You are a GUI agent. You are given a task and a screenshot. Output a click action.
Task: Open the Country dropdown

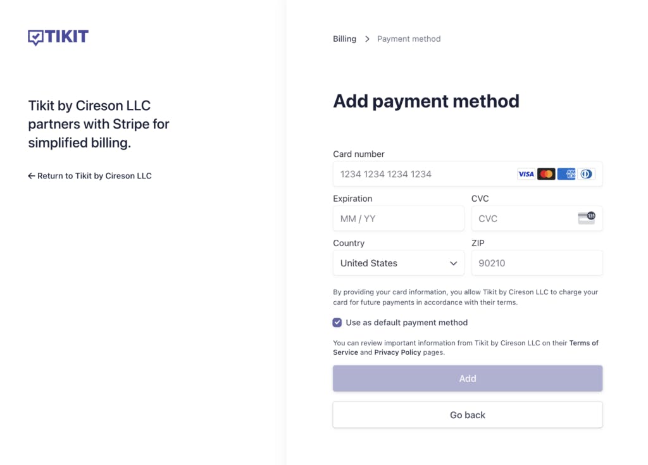[398, 263]
